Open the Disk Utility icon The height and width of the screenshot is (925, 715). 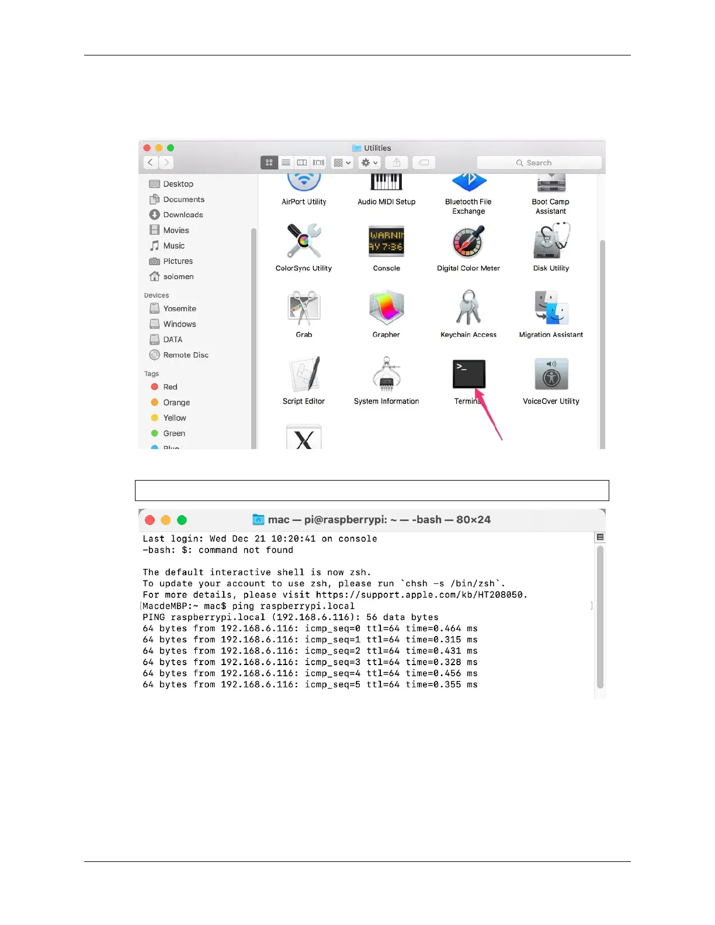click(551, 241)
